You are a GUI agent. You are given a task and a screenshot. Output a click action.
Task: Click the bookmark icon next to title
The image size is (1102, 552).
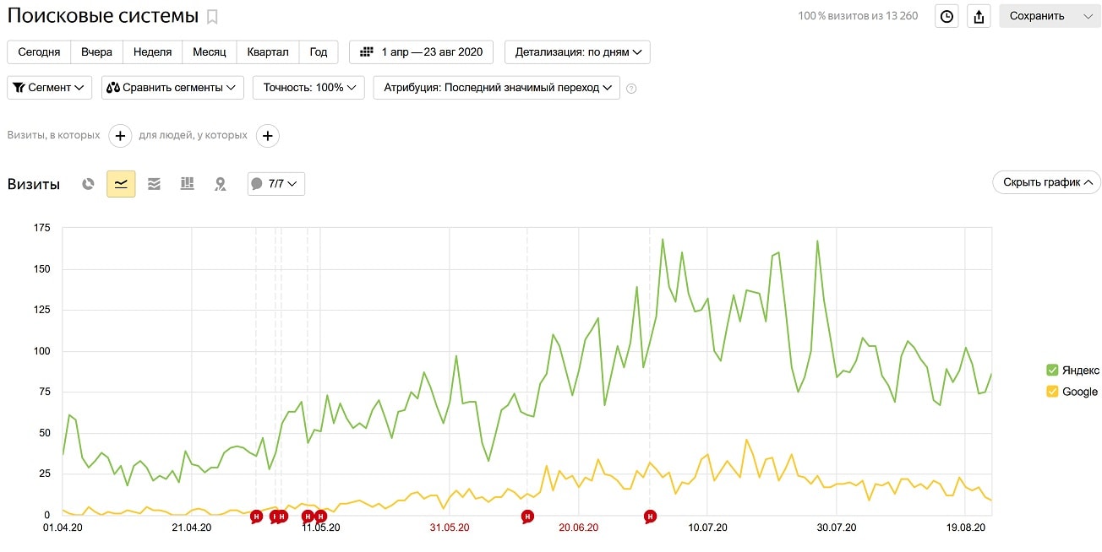pyautogui.click(x=212, y=16)
